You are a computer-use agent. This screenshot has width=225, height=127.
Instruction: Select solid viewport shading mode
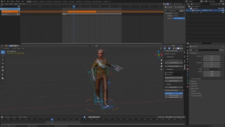tap(178, 48)
